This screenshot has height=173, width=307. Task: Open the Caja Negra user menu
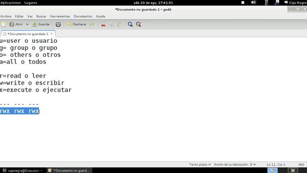(295, 3)
